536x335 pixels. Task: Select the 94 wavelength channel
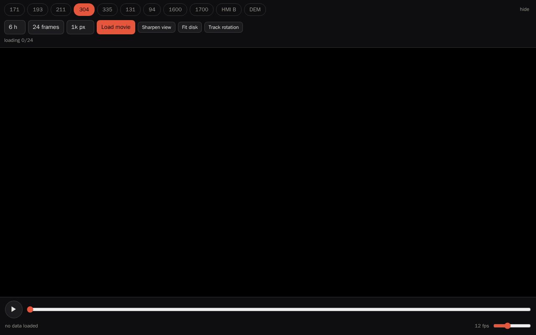pos(152,10)
